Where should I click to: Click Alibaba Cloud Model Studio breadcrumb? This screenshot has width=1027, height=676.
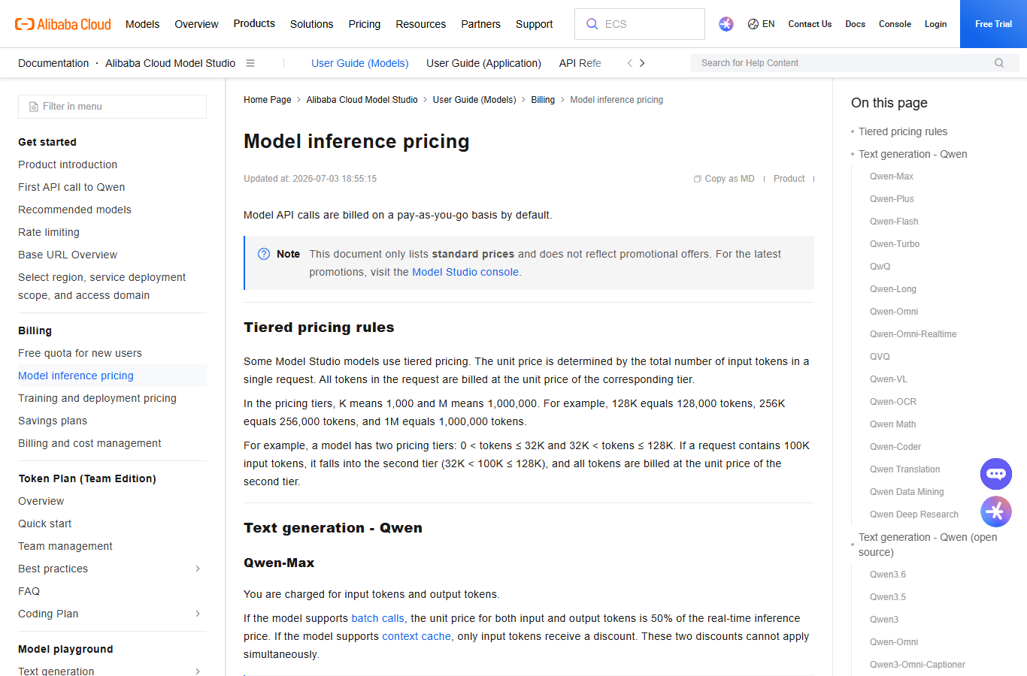[362, 100]
